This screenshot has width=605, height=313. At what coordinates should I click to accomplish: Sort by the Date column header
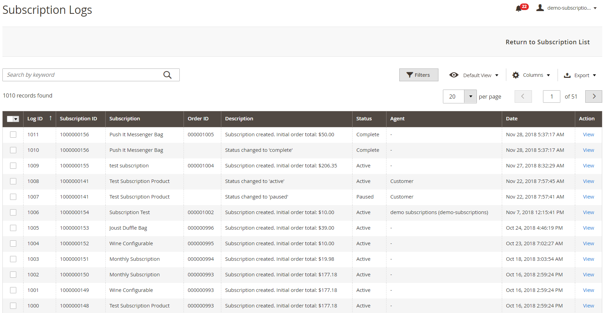click(x=511, y=119)
